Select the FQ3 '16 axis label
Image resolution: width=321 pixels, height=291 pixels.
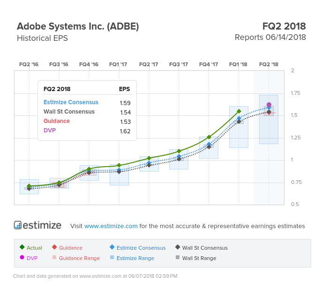coord(59,64)
